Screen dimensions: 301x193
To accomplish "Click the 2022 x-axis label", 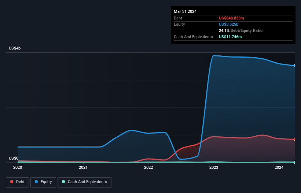I will pos(148,167).
